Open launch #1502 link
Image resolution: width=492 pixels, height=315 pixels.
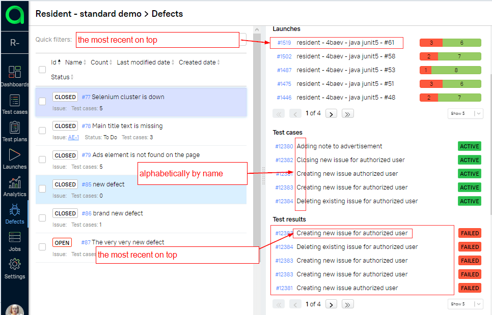click(x=284, y=56)
